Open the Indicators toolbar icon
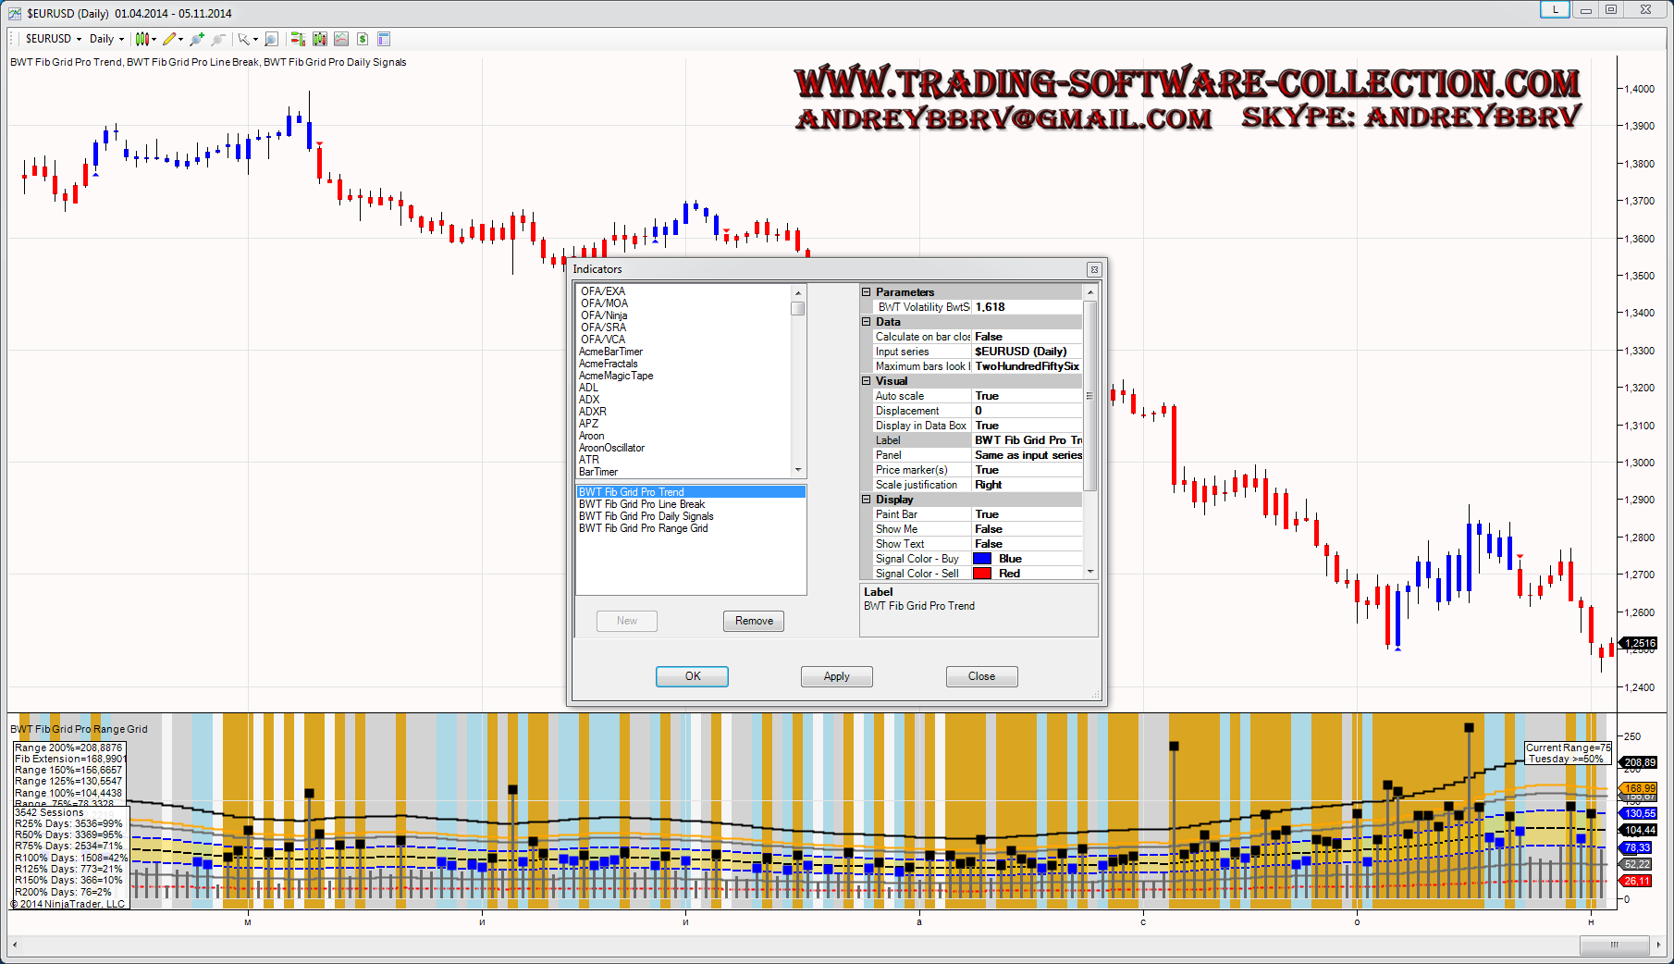Image resolution: width=1674 pixels, height=964 pixels. click(319, 39)
